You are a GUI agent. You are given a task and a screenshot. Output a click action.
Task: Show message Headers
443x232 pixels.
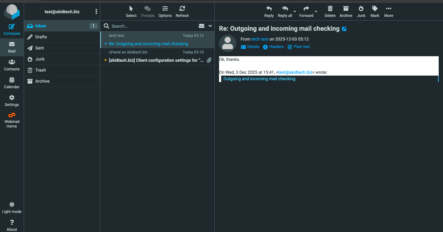[273, 47]
